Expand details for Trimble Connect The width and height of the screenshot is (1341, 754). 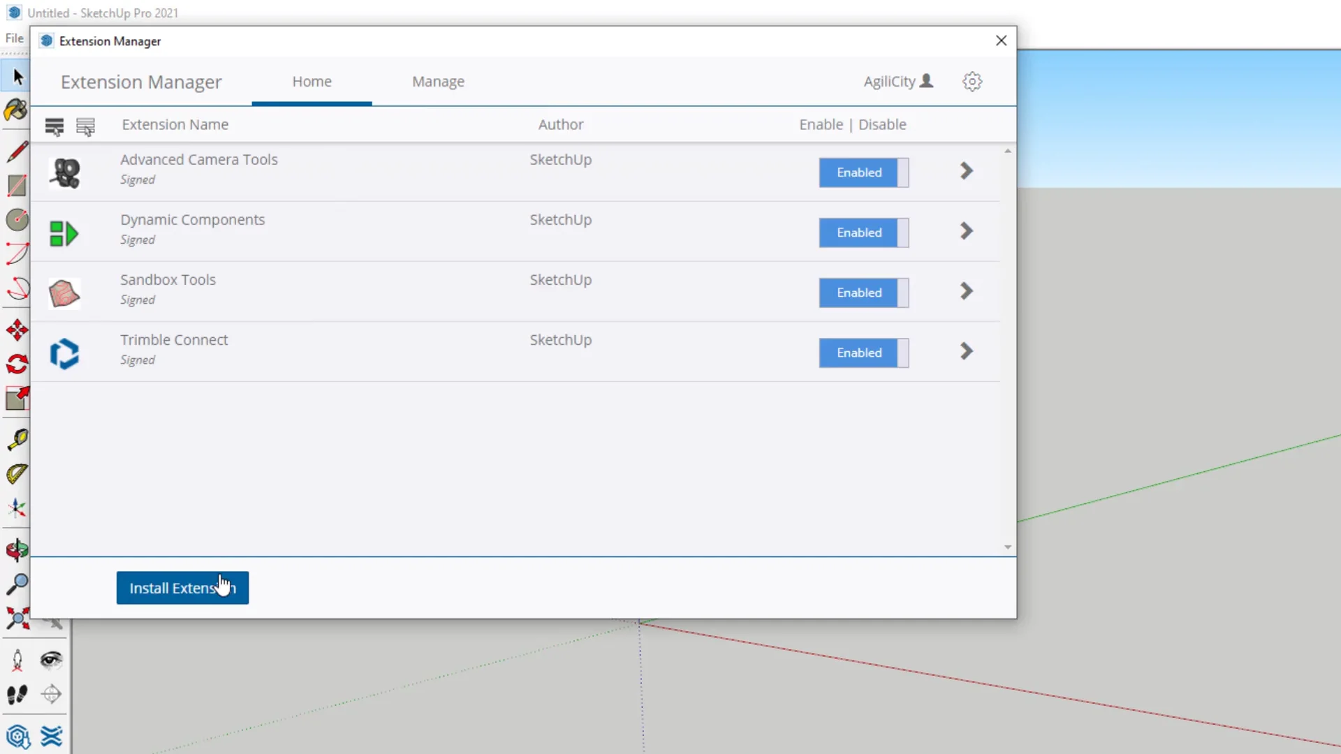(966, 351)
